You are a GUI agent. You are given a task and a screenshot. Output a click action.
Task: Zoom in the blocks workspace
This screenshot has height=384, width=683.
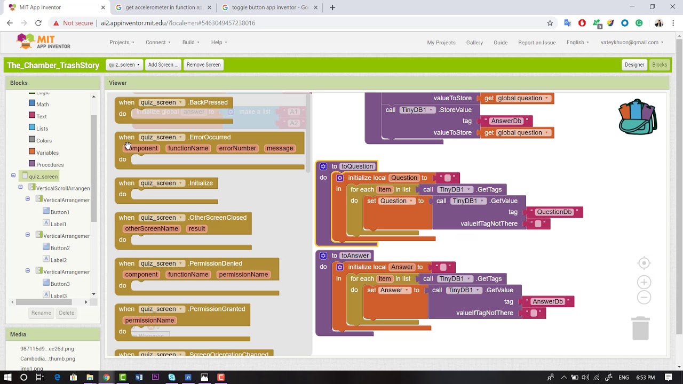click(x=644, y=282)
